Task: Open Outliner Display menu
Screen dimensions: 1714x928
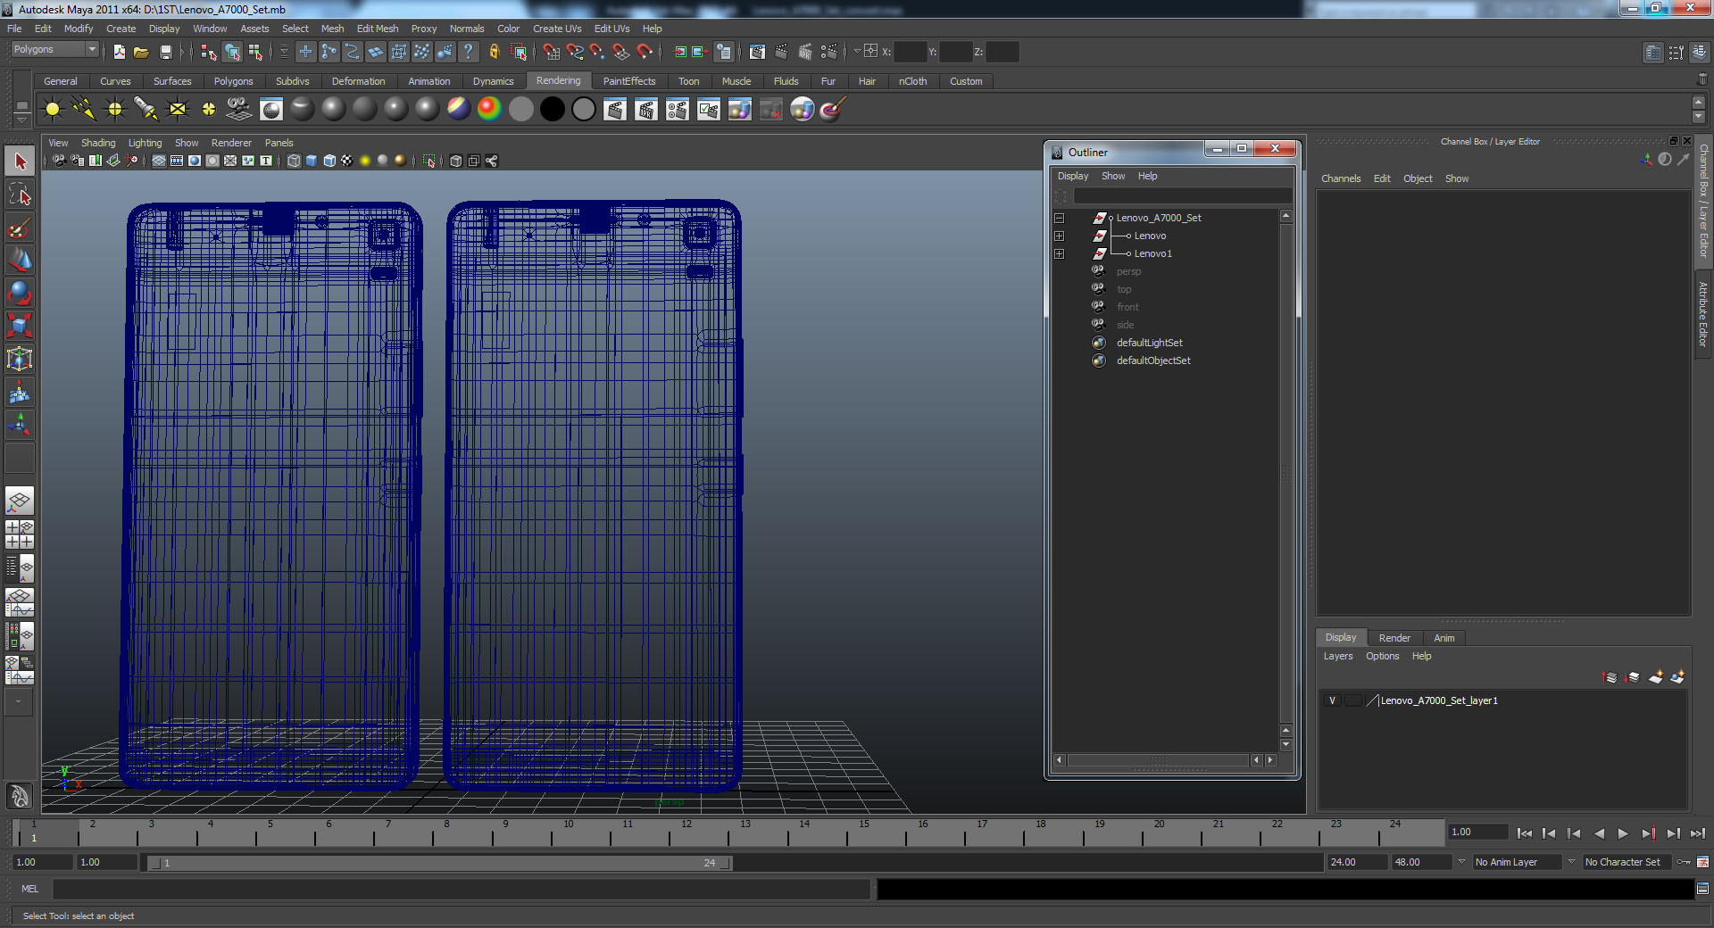Action: click(1073, 176)
